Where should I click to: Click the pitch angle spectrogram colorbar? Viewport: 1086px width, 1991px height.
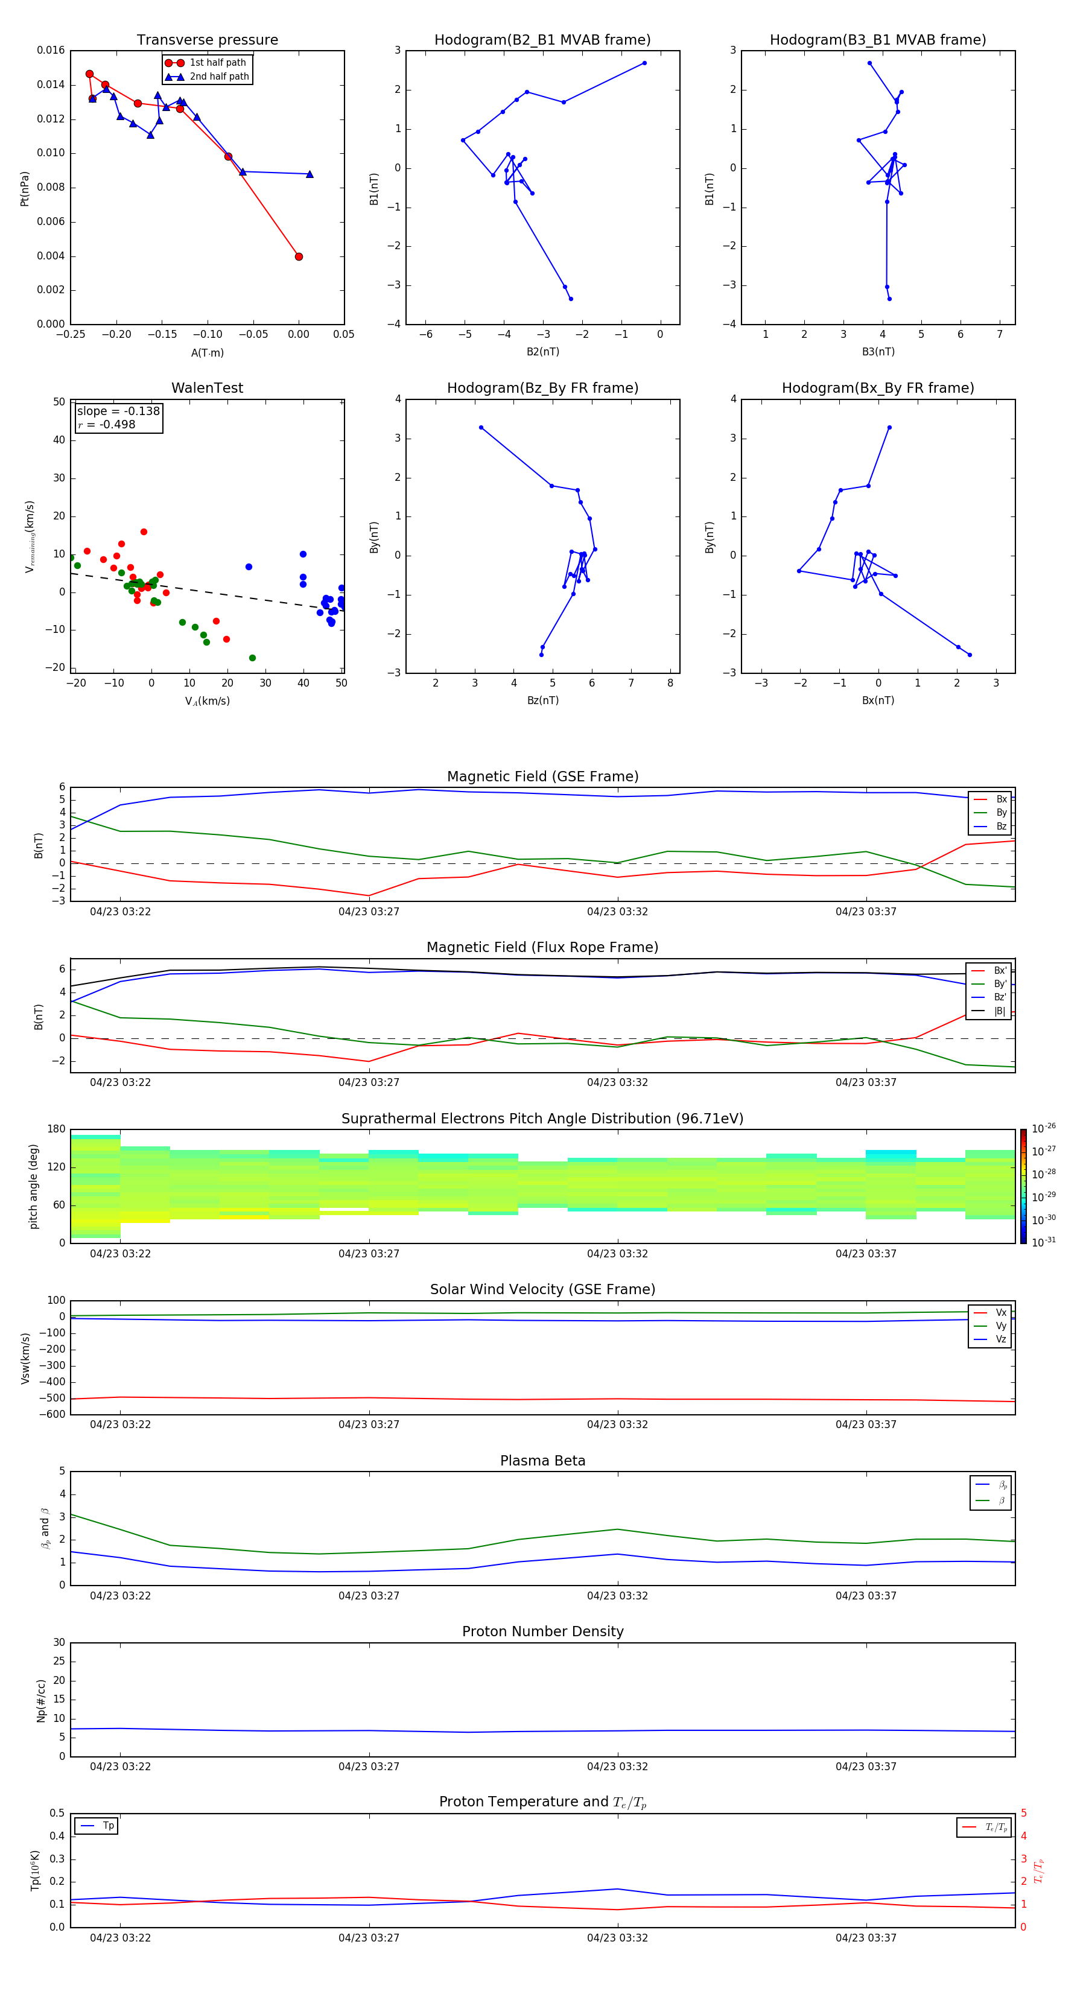point(1023,1186)
